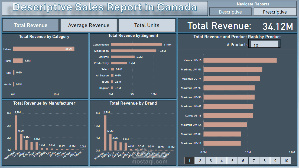Switch to the Prescriptive report page
The image size is (299, 168).
pos(275,12)
